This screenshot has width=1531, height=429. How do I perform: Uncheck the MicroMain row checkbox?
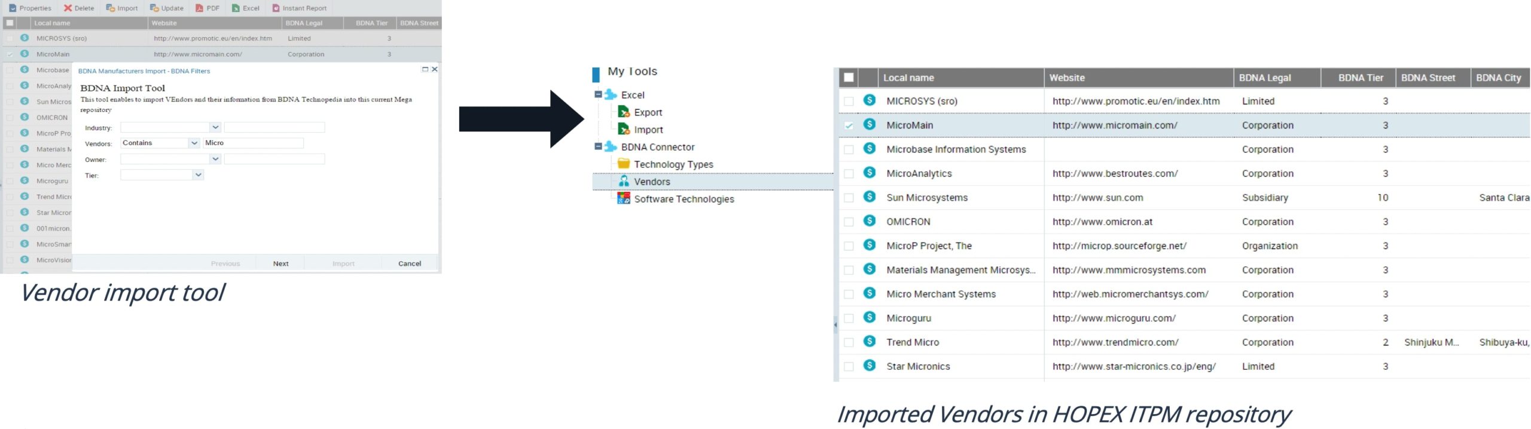(x=849, y=125)
